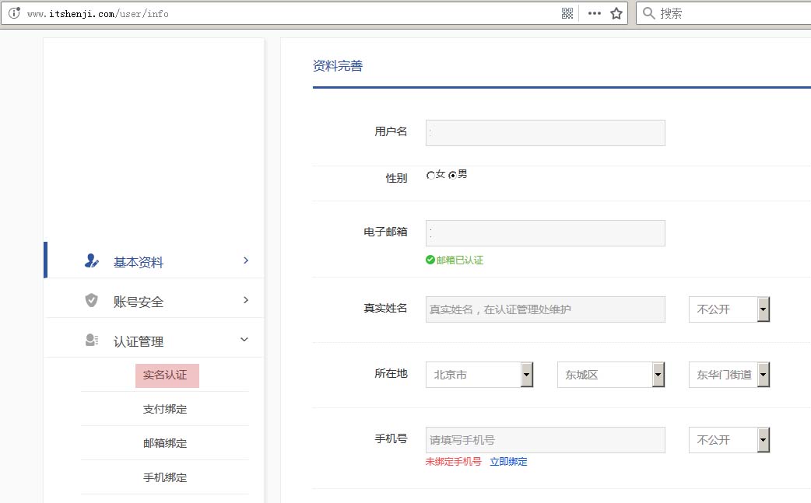The height and width of the screenshot is (503, 811).
Task: Select the 男 gender radio button
Action: click(x=452, y=176)
